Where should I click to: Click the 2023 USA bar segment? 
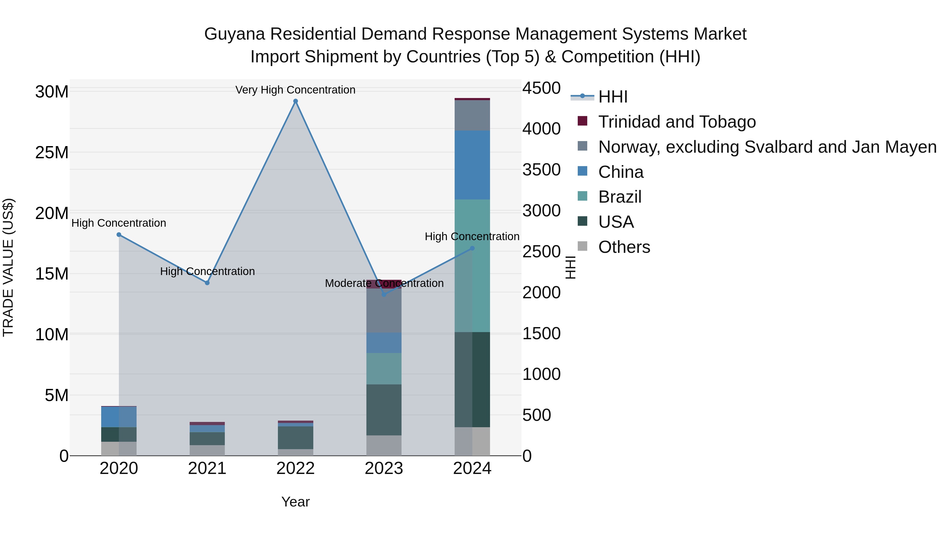[384, 410]
